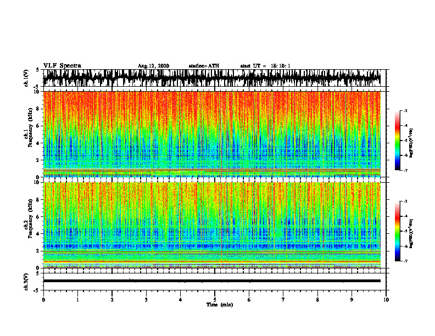Click the ch.1 color scale bar
This screenshot has height=336, width=435.
[x=397, y=141]
